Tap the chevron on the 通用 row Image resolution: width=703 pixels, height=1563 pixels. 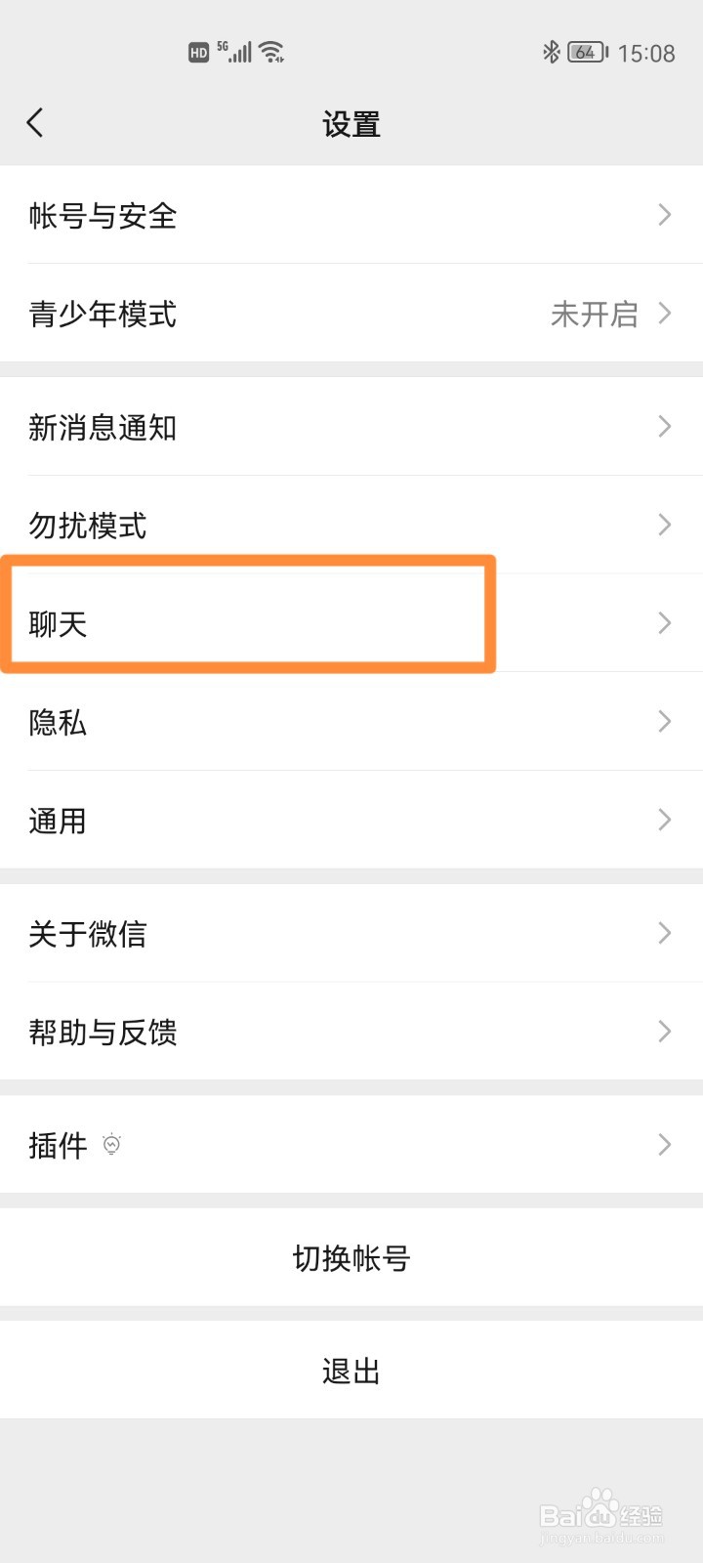pos(665,820)
